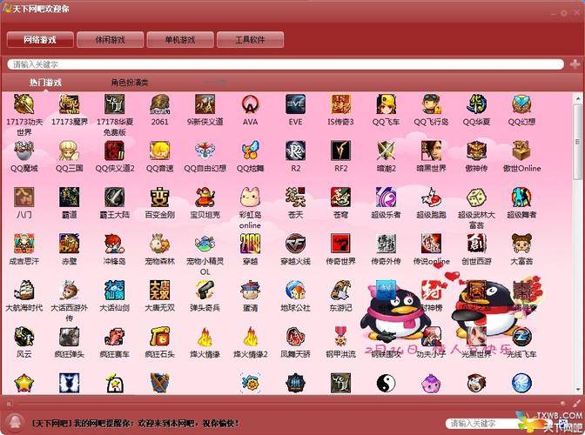Viewport: 585px width, 435px height.
Task: Start the 宝贝坦克 game
Action: 205,197
